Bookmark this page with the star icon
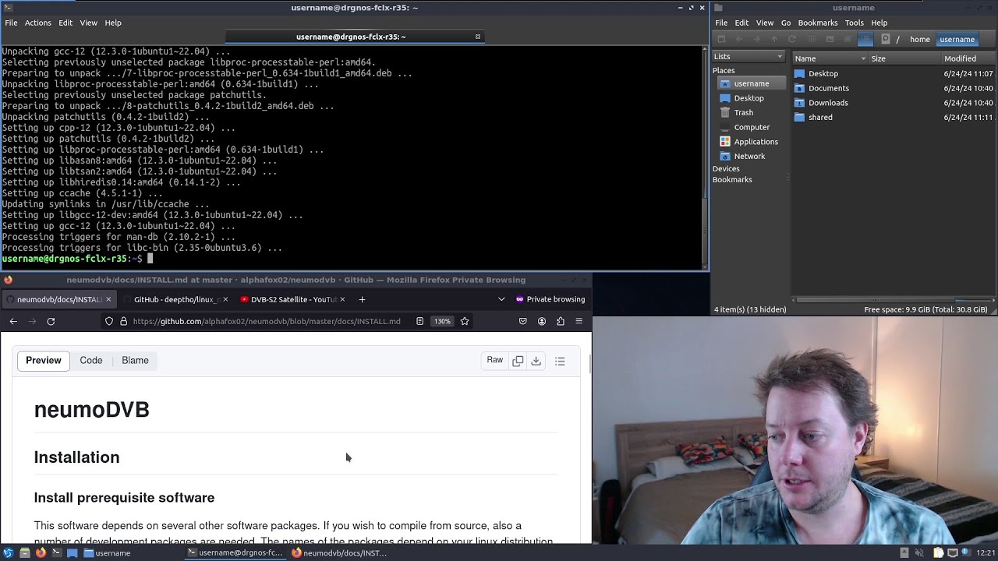This screenshot has height=561, width=998. pyautogui.click(x=465, y=321)
